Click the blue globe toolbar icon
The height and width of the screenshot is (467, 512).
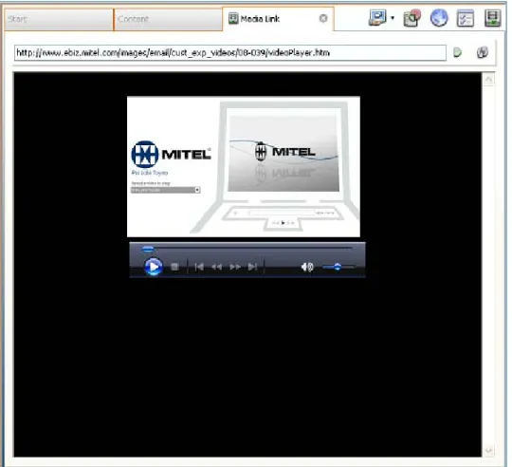(439, 18)
